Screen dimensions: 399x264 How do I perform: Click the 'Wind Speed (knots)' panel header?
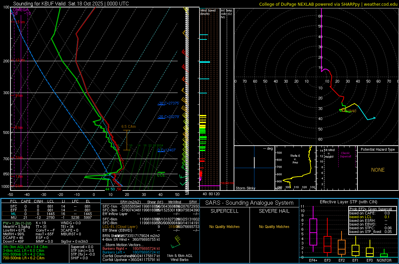[x=208, y=12]
